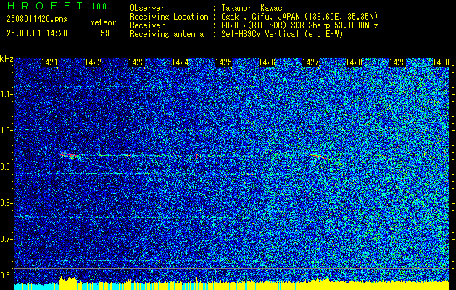The image size is (456, 290).
Task: Click the 0.9 kHz axis label
Action: point(5,167)
